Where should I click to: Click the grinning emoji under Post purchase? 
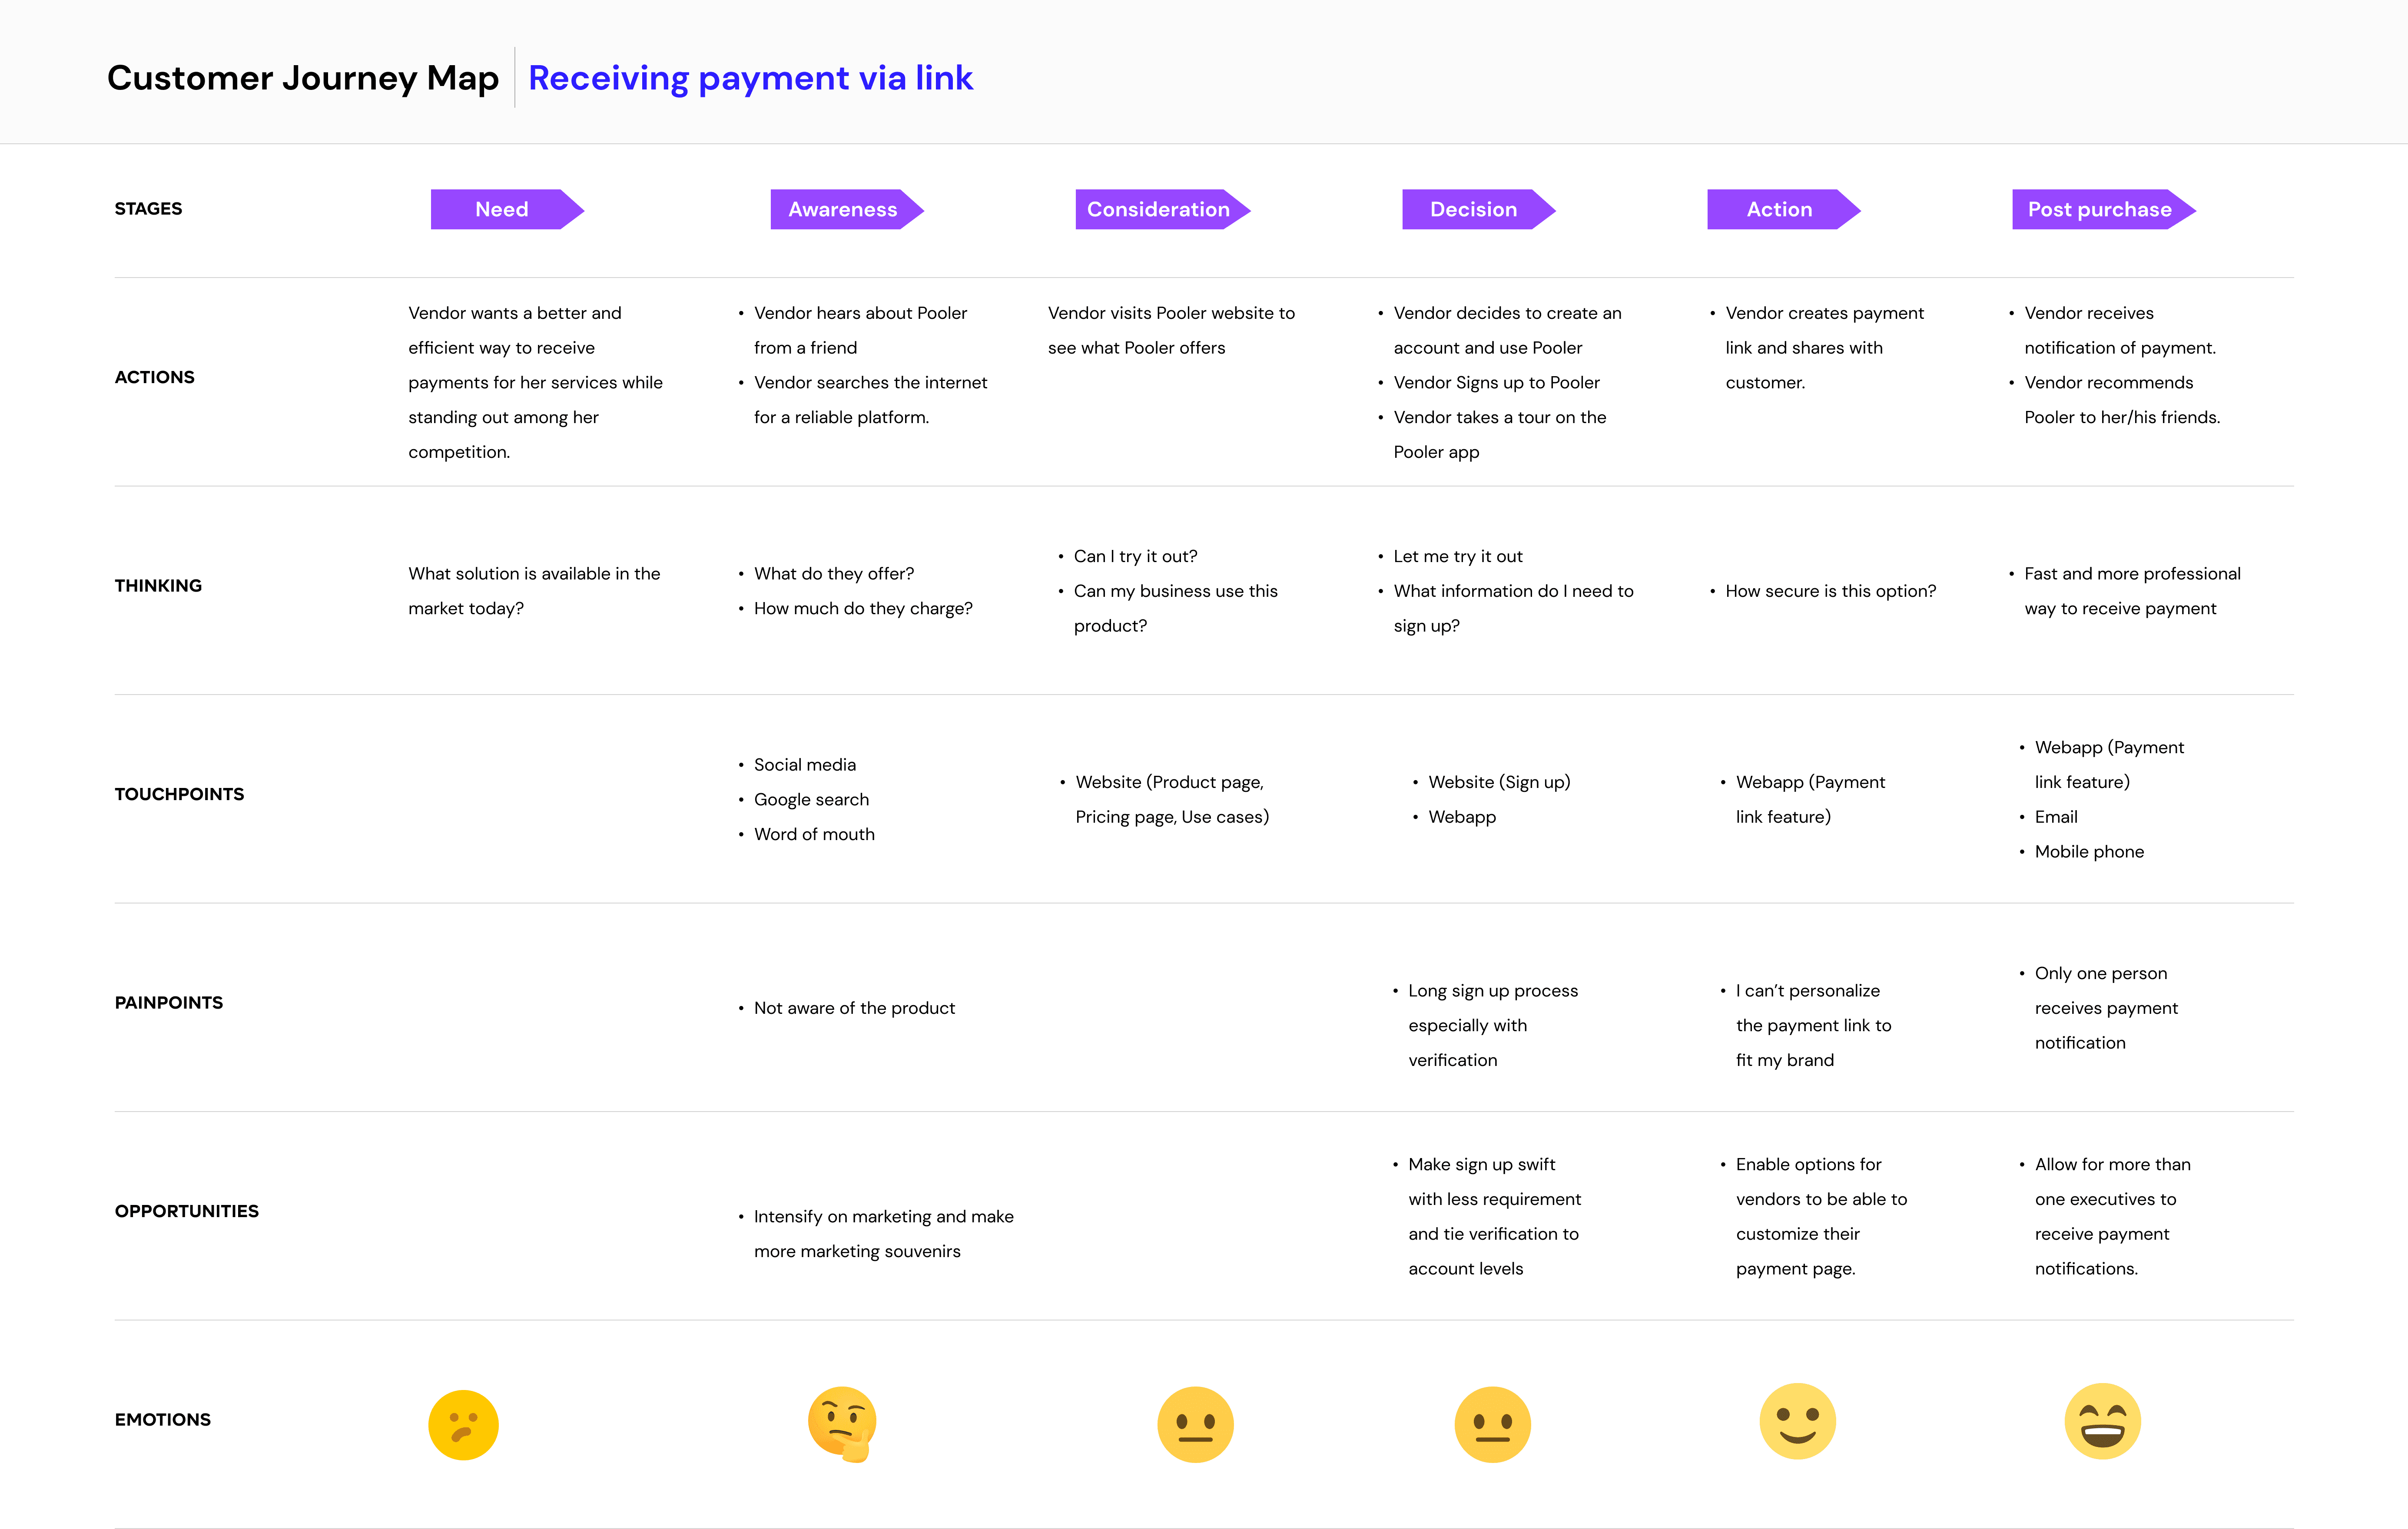point(2102,1421)
